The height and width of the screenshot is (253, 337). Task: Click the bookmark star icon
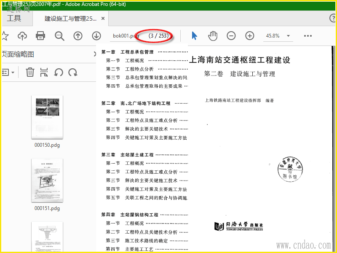5,36
